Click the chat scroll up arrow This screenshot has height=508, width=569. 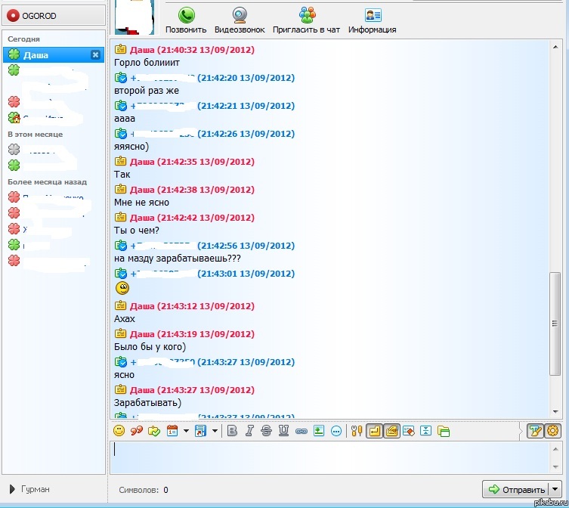(x=555, y=47)
